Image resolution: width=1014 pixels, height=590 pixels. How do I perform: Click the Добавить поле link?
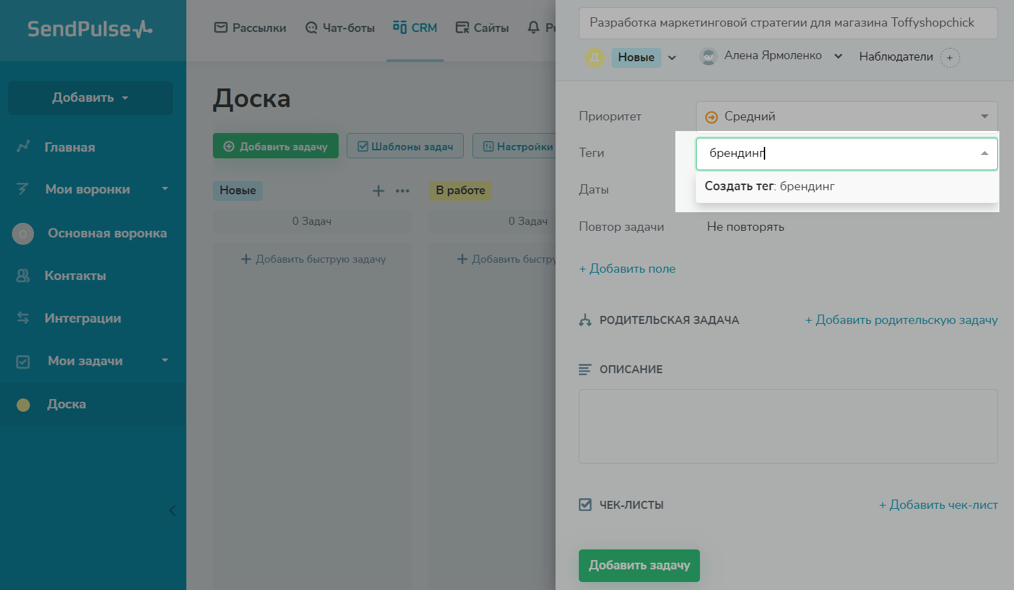(x=627, y=269)
